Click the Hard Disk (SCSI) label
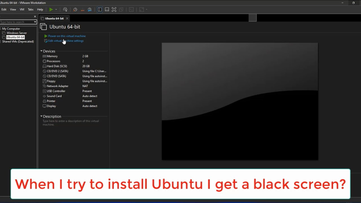This screenshot has height=203, width=361. [x=57, y=66]
